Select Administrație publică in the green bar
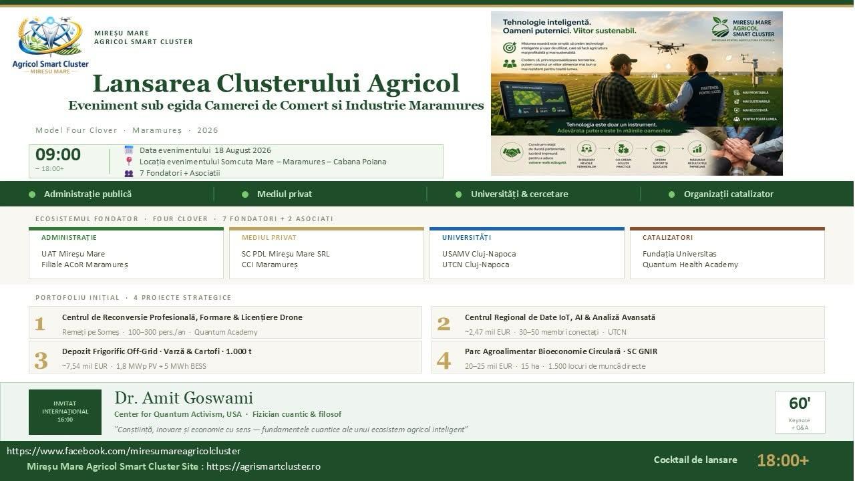855x481 pixels. pyautogui.click(x=88, y=194)
